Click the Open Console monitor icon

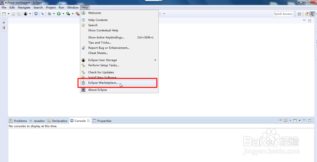(36, 14)
